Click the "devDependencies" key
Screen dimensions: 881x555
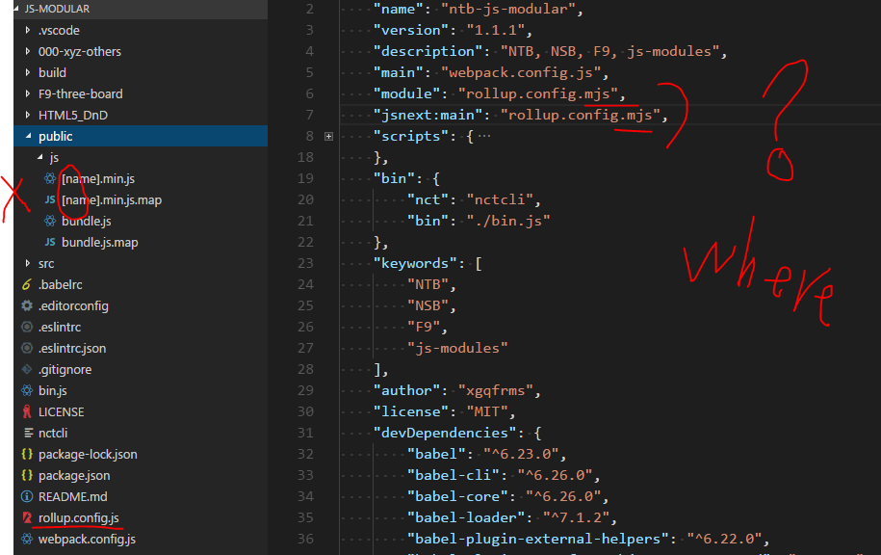pos(445,433)
